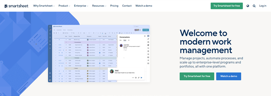Click the search field inside the product screenshot

(141, 26)
